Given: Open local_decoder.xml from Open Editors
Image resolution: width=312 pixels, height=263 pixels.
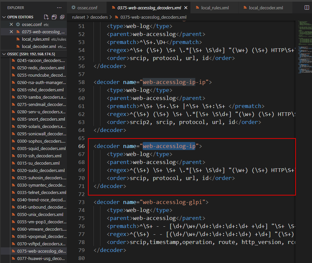Looking at the screenshot, I should [x=34, y=46].
